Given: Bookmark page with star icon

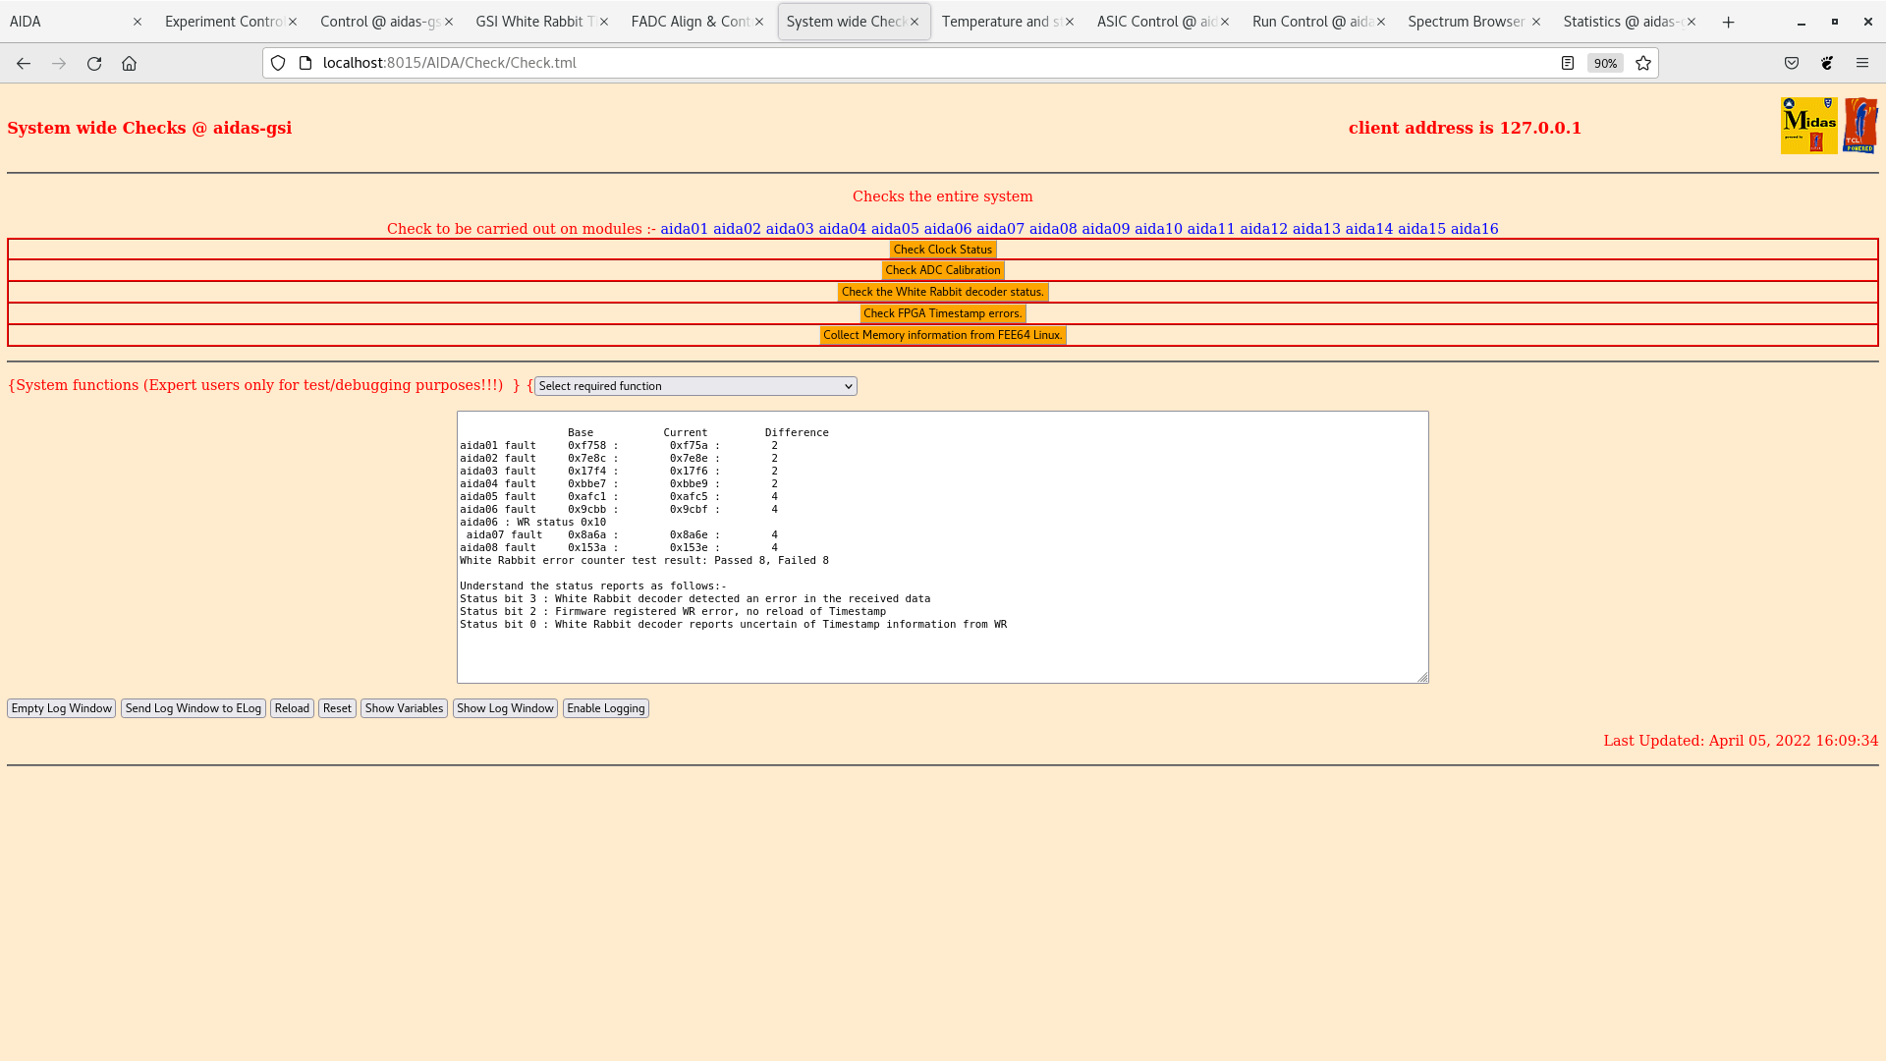Looking at the screenshot, I should 1643,63.
